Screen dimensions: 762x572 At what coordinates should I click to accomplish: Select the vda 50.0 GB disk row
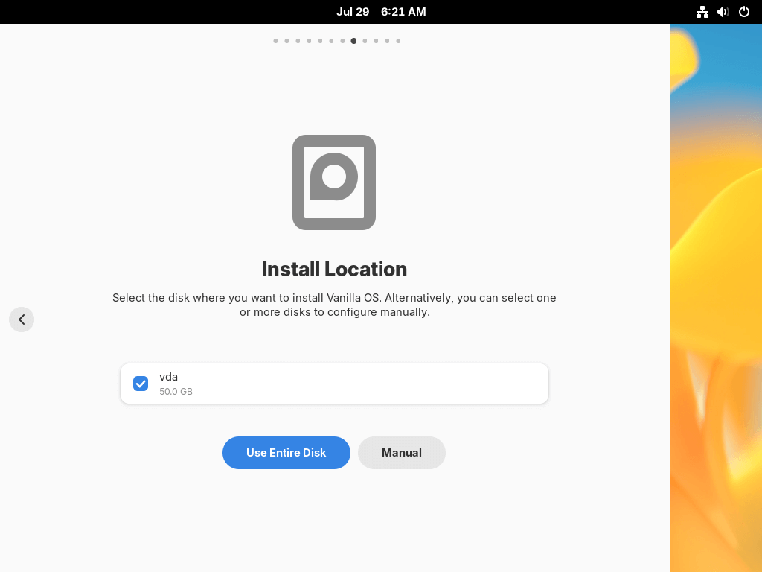(x=334, y=384)
